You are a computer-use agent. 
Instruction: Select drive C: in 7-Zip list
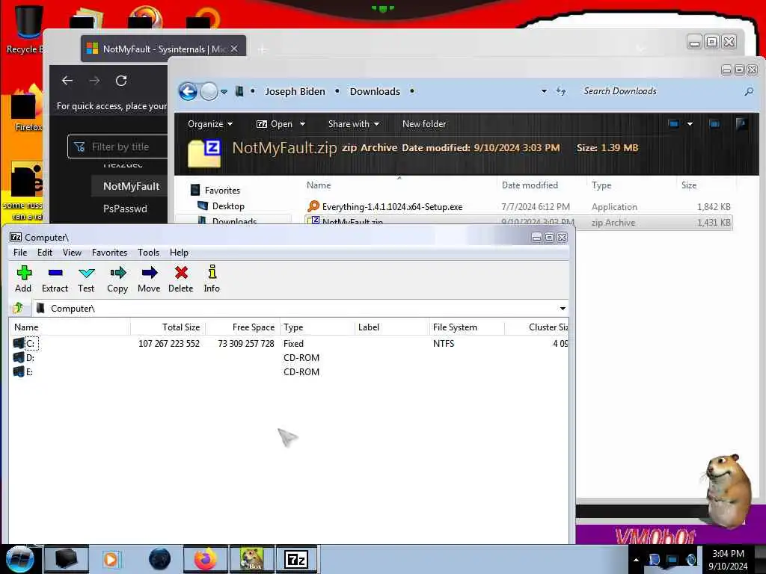[x=25, y=344]
